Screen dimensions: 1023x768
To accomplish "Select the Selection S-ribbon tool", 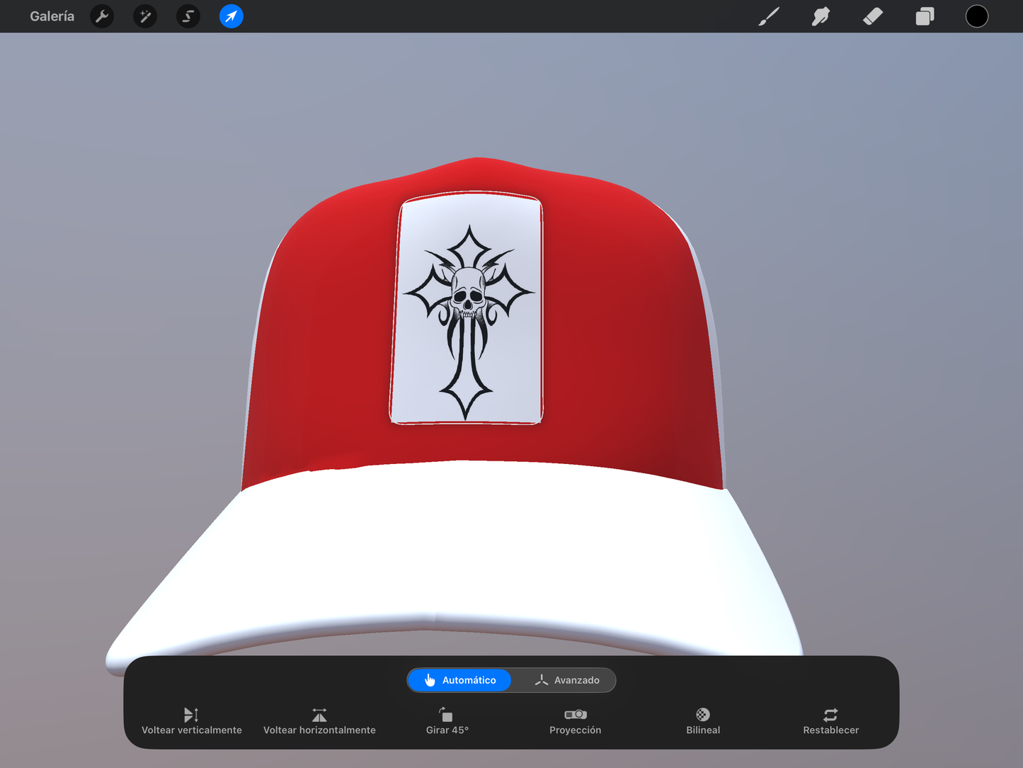I will click(x=188, y=16).
